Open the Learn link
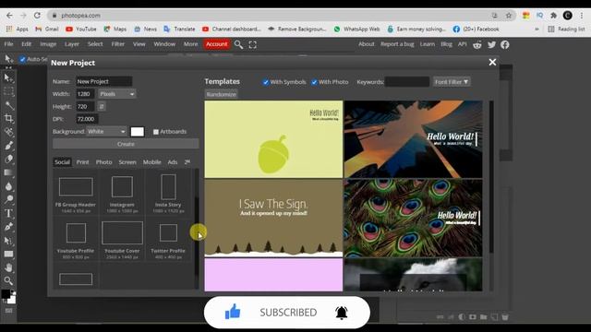Image resolution: width=591 pixels, height=332 pixels. coord(427,44)
